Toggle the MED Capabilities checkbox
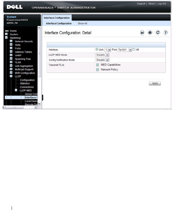The width and height of the screenshot is (174, 210). 97,65
